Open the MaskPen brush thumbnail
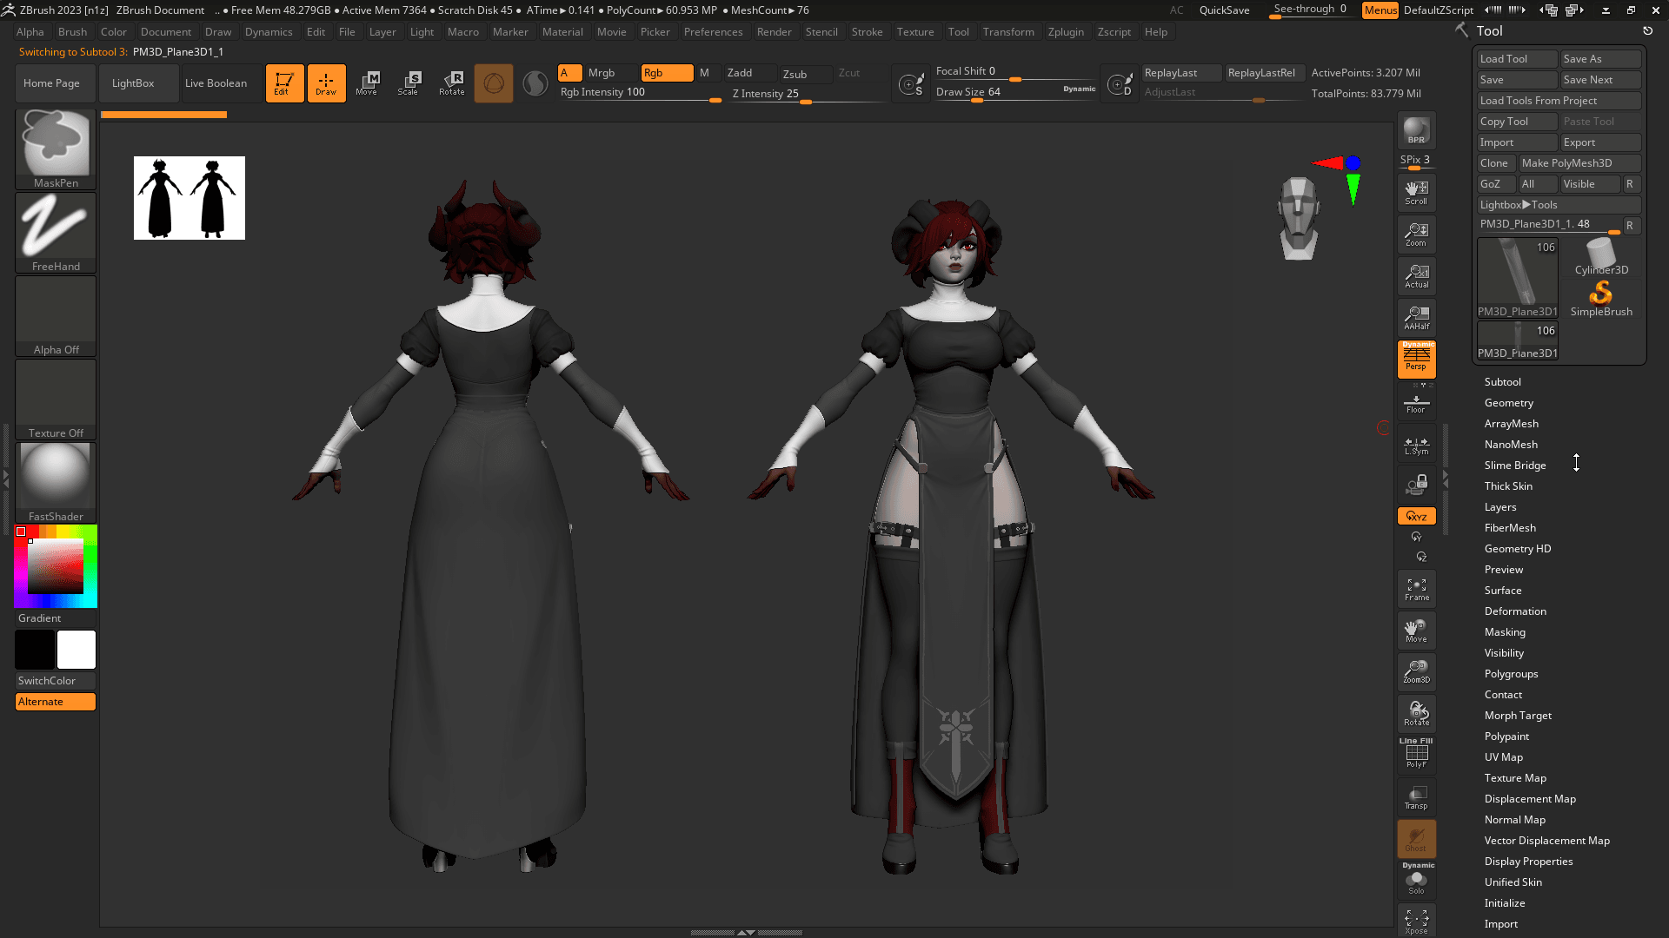The height and width of the screenshot is (938, 1669). pyautogui.click(x=56, y=149)
